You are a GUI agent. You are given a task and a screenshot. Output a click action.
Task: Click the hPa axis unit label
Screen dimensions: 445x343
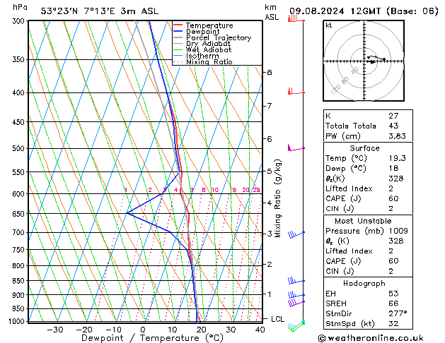pos(20,7)
